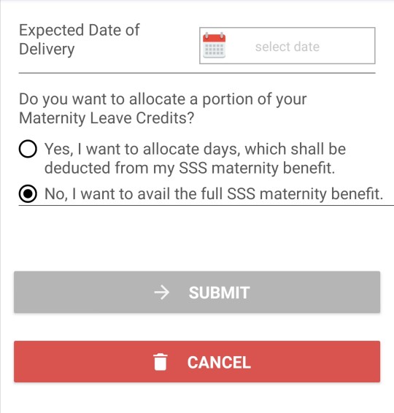
Task: Click the Maternity Leave Credits question text
Action: [x=163, y=109]
